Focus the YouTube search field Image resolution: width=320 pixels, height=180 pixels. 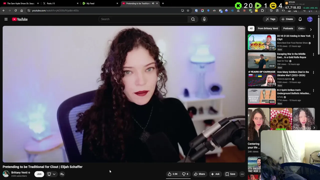[143, 19]
